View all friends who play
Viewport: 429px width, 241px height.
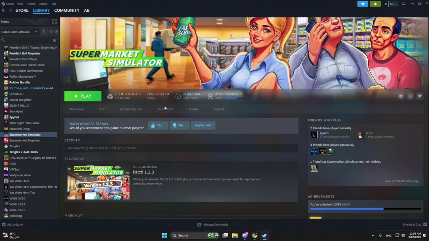(401, 181)
